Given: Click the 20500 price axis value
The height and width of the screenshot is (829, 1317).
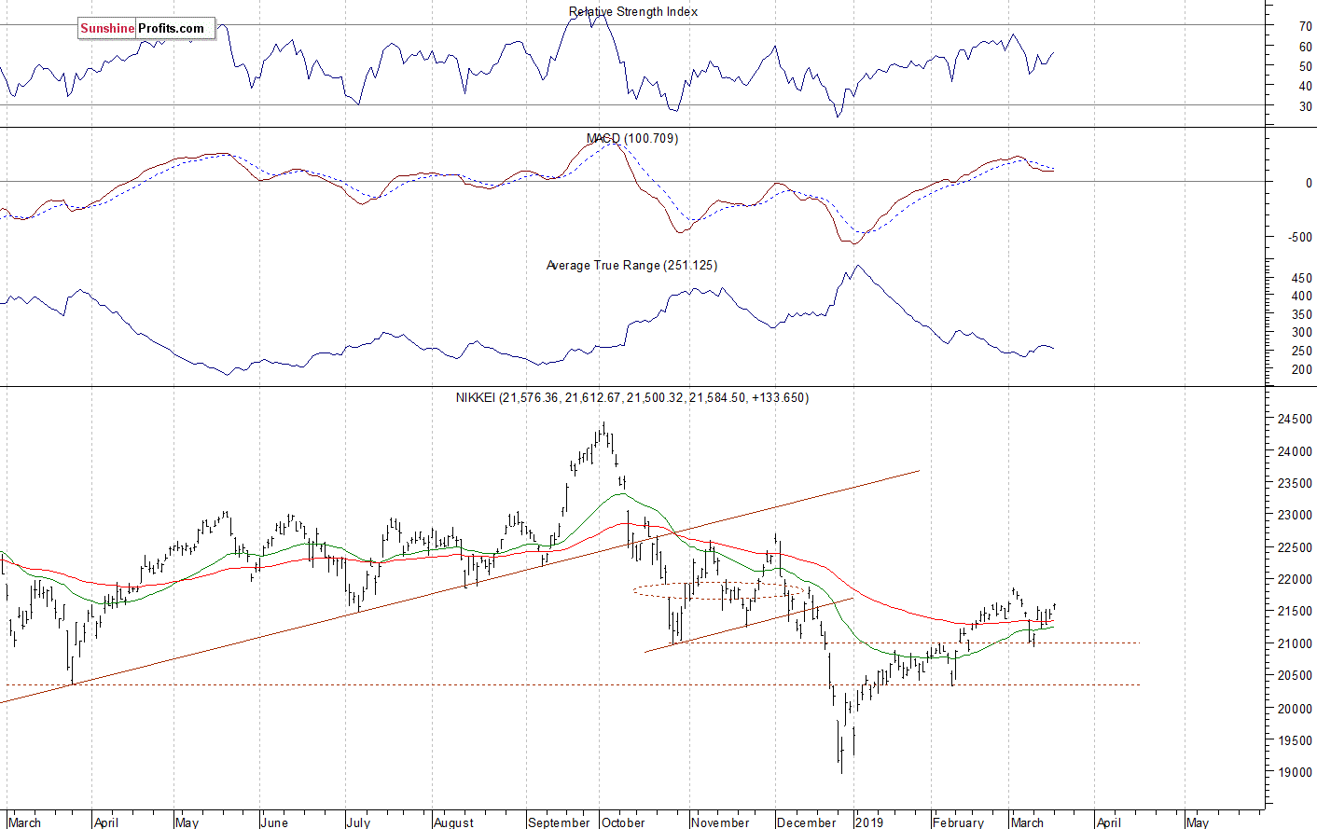Looking at the screenshot, I should 1295,676.
